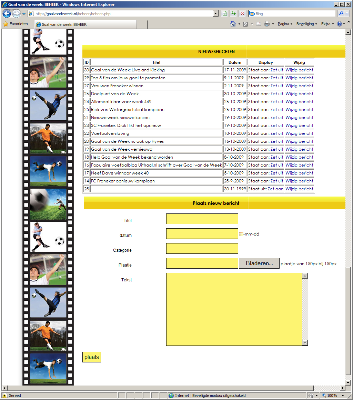Click the Compatibility View icon
353x400 pixels.
pos(224,14)
